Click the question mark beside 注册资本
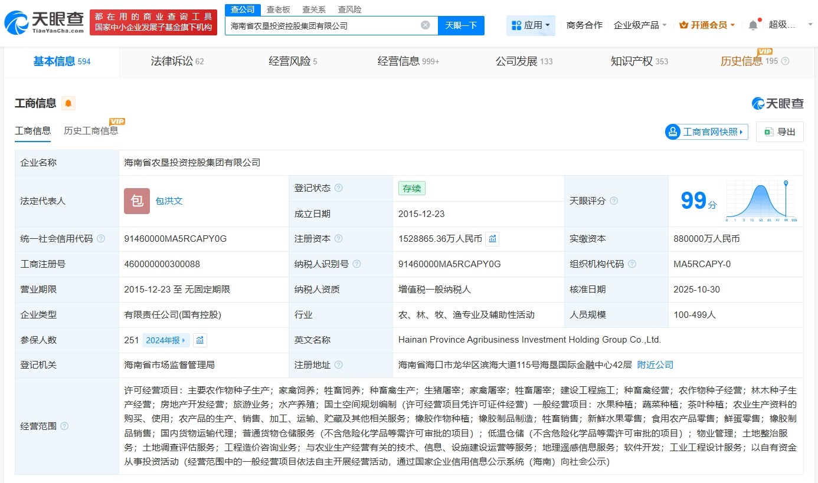The image size is (818, 483). (x=339, y=239)
